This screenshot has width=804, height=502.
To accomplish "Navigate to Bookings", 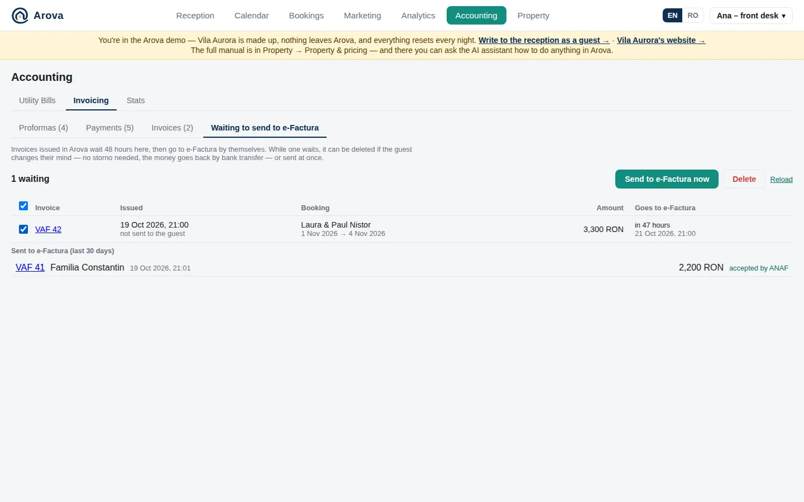I will 307,16.
